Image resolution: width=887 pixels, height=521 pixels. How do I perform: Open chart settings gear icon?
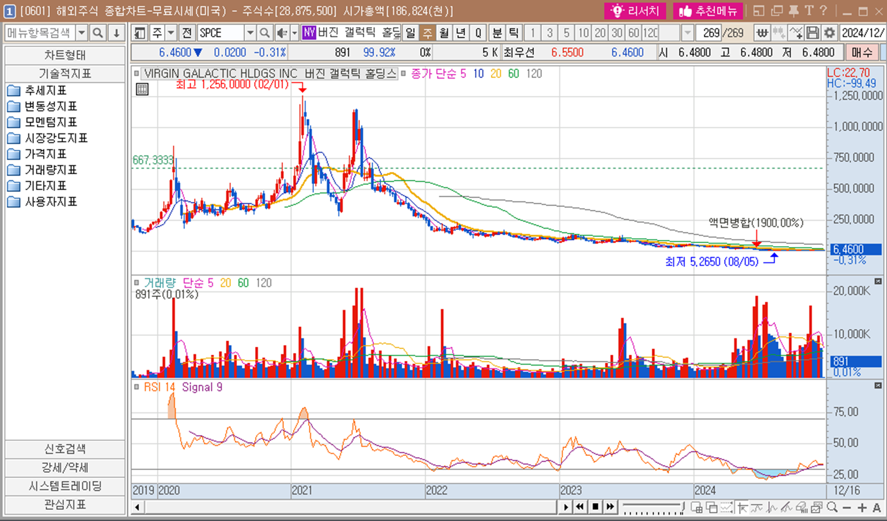[829, 33]
